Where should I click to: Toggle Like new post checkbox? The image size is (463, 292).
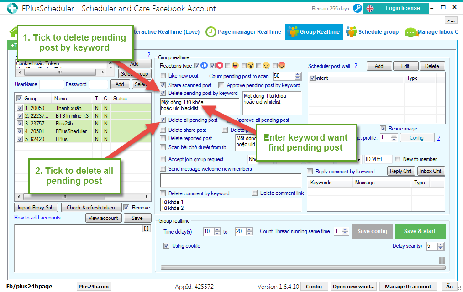(x=163, y=75)
